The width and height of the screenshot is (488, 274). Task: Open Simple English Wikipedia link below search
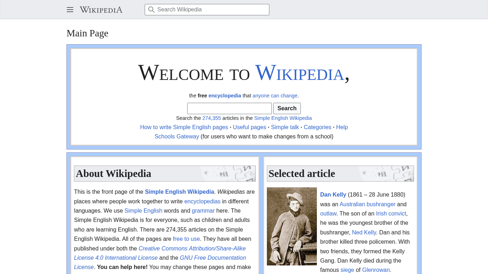283,118
